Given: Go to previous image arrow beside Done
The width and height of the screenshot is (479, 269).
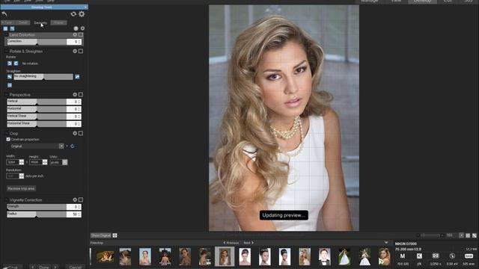Looking at the screenshot, I should click(x=33, y=267).
